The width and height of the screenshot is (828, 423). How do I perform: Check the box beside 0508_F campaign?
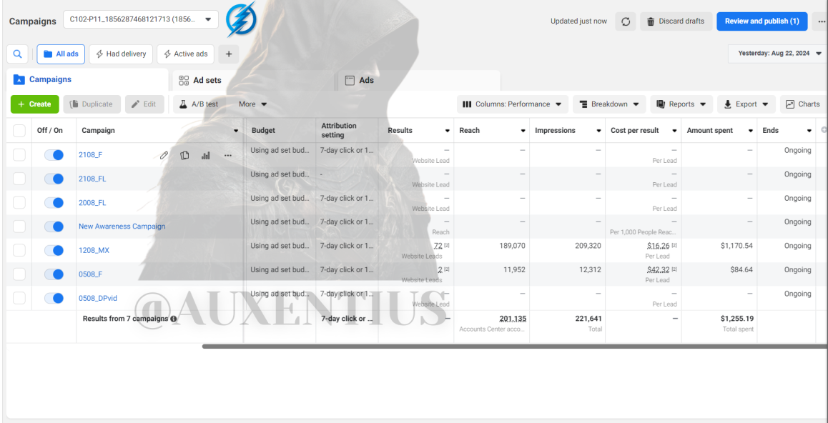click(x=19, y=274)
